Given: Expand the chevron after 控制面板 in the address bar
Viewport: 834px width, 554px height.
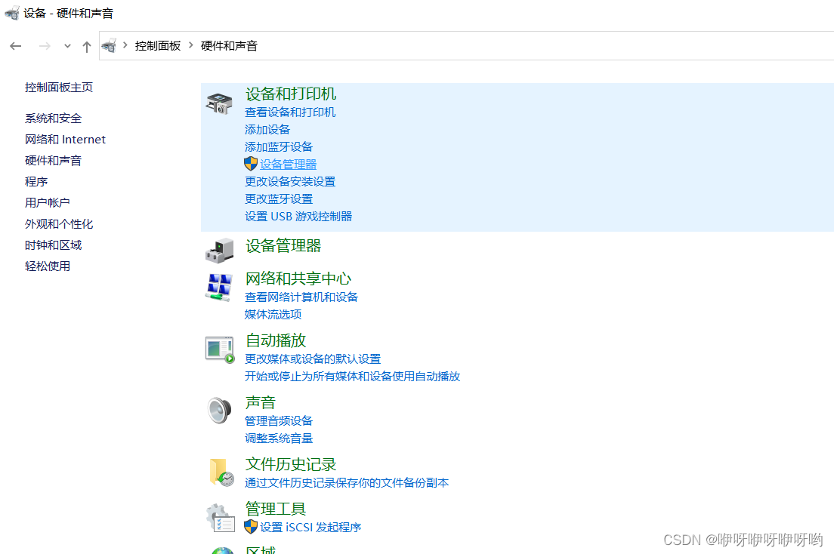Looking at the screenshot, I should click(191, 45).
